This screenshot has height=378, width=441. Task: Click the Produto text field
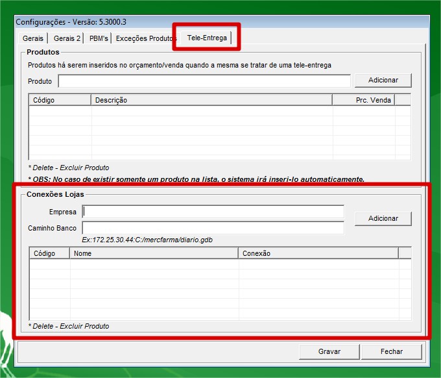pos(204,81)
